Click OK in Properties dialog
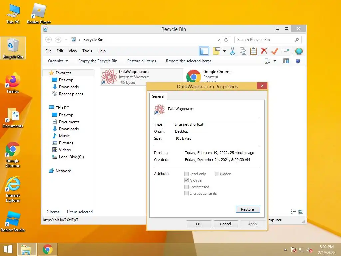341x256 pixels. pos(199,224)
